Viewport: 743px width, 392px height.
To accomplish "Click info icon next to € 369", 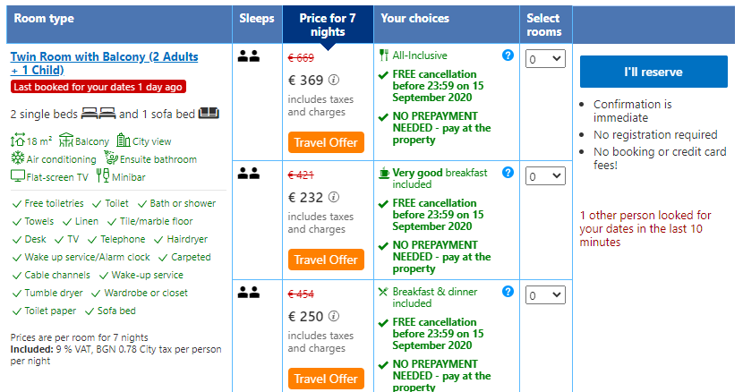I will coord(334,80).
